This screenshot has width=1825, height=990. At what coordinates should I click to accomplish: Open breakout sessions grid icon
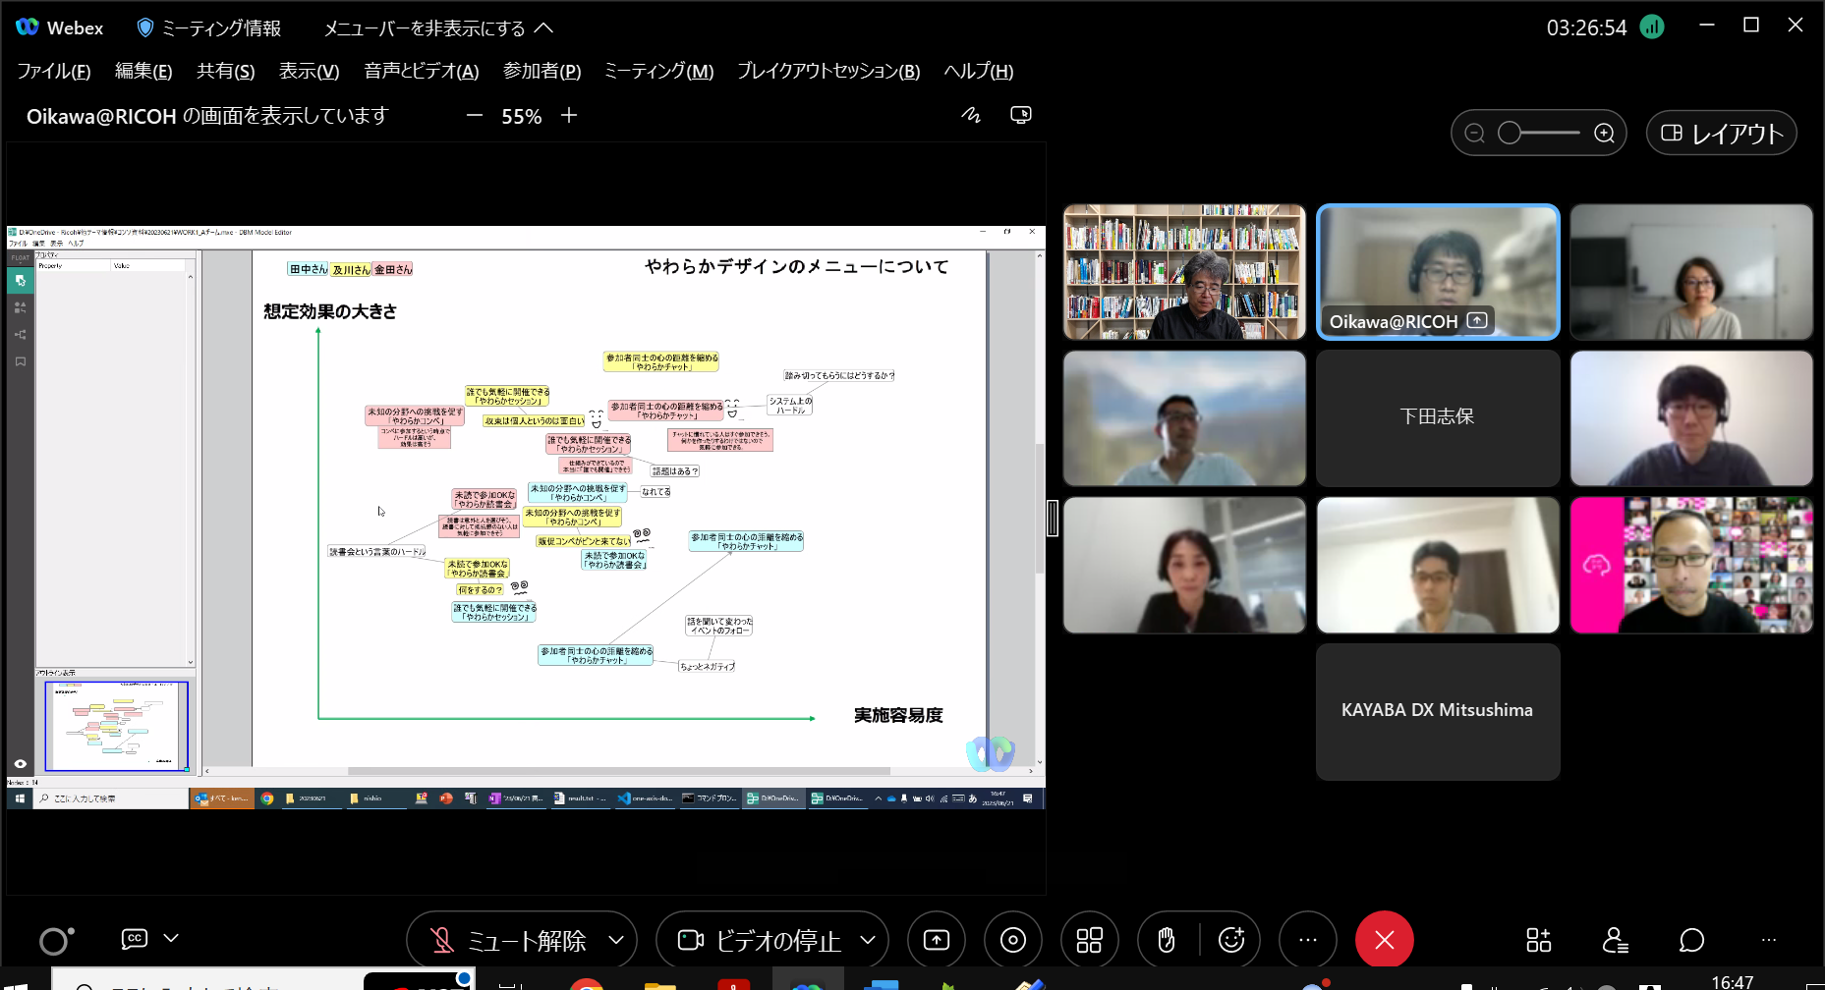coord(1089,940)
